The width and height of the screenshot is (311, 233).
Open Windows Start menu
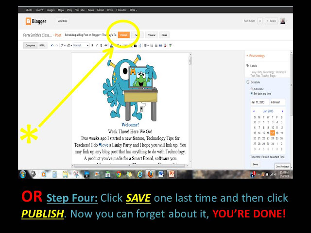23,174
